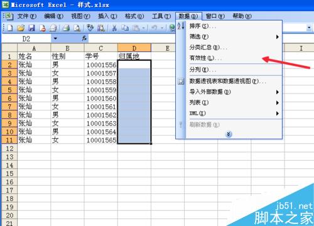Click cell containing 姓名
Screen dimensions: 314x226
coord(34,56)
